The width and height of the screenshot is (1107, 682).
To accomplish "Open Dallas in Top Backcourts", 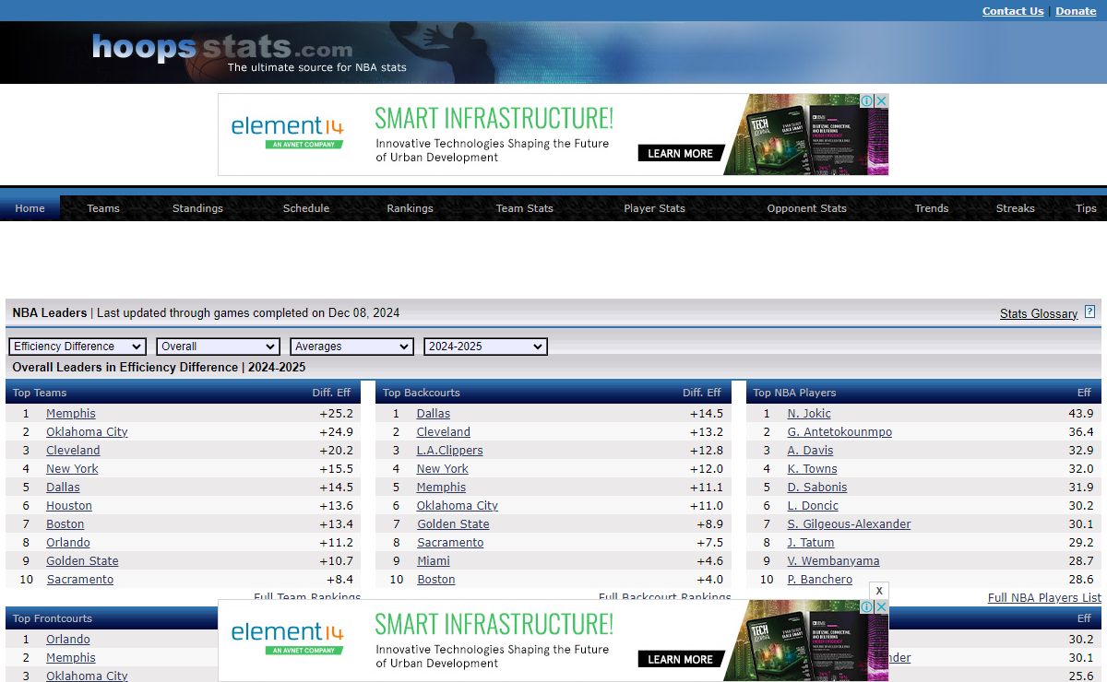I will (x=434, y=413).
